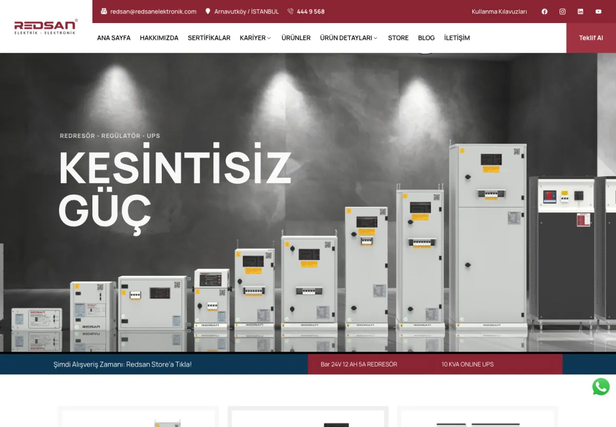Click the 444 9 568 phone number
The image size is (616, 427).
(311, 11)
